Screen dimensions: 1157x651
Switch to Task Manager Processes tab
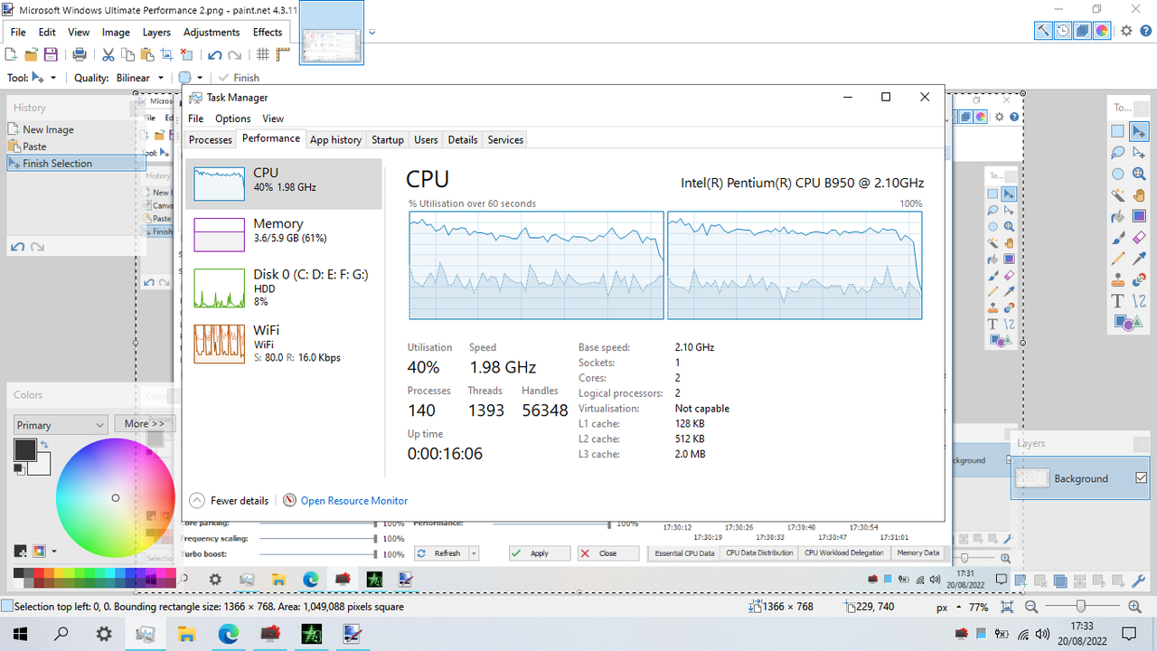coord(211,139)
